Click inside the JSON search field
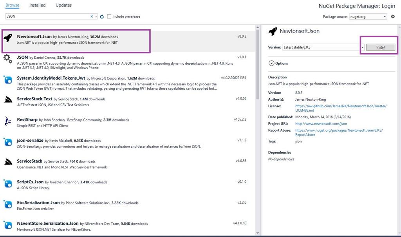 [47, 16]
